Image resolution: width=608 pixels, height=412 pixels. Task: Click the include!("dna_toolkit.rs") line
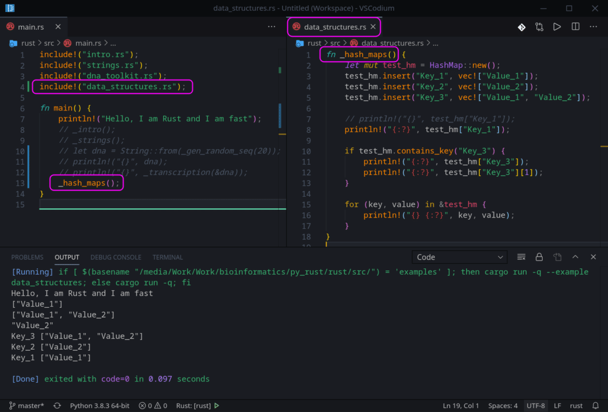tap(103, 76)
